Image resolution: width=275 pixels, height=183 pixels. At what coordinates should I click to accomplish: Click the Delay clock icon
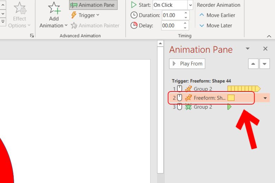(134, 26)
